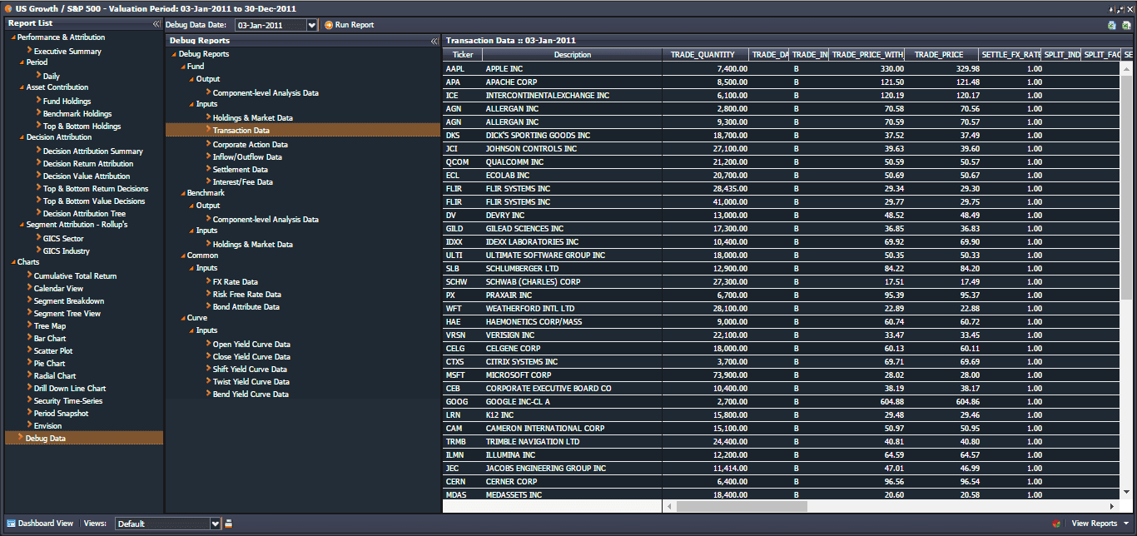
Task: Open the Scatter Plot chart
Action: [x=53, y=351]
